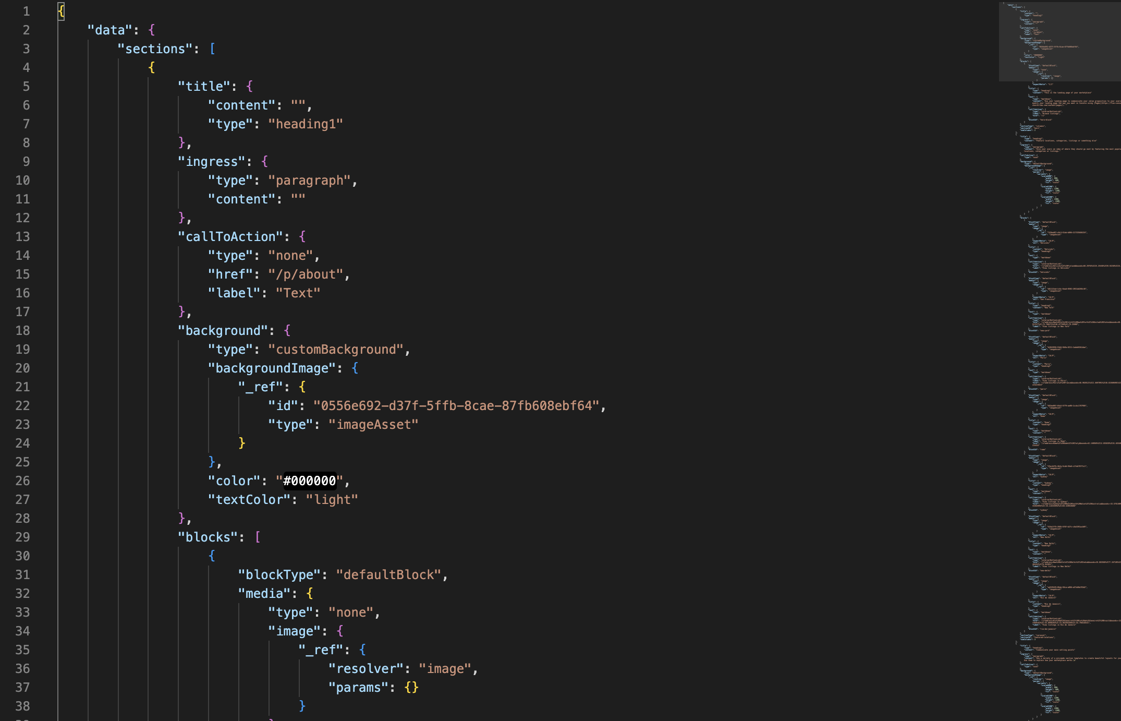1121x721 pixels.
Task: Place the cursor inside the "heading1" string
Action: point(306,124)
